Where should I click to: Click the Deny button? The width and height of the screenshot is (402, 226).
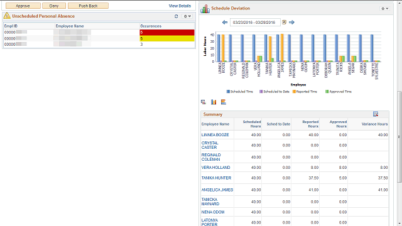54,6
